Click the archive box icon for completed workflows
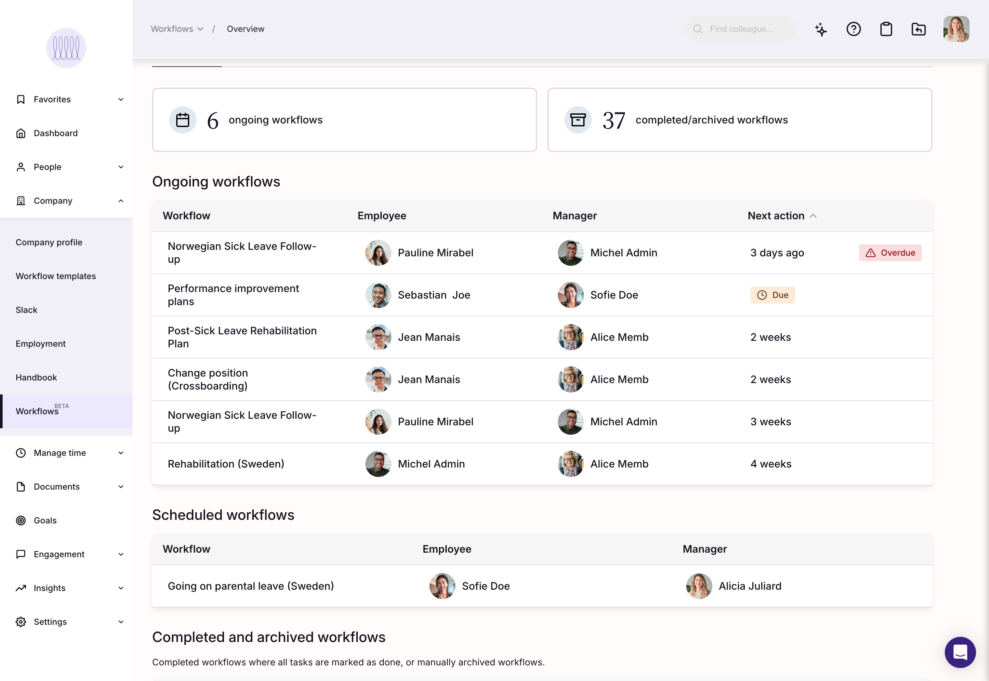Viewport: 989px width, 681px height. pyautogui.click(x=578, y=120)
